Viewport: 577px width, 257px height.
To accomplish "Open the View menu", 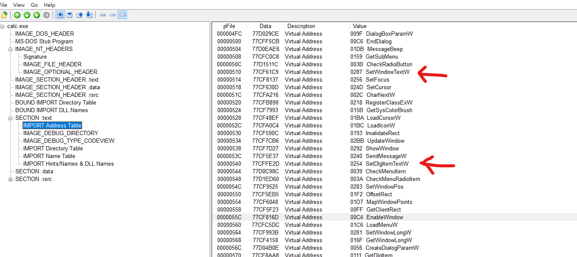I will (19, 5).
